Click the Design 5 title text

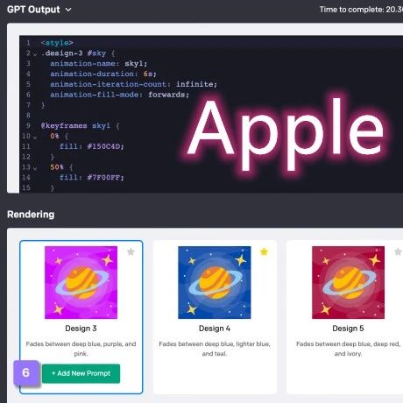point(348,329)
